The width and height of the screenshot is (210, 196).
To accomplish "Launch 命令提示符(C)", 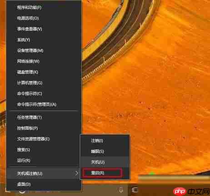I will click(44, 94).
